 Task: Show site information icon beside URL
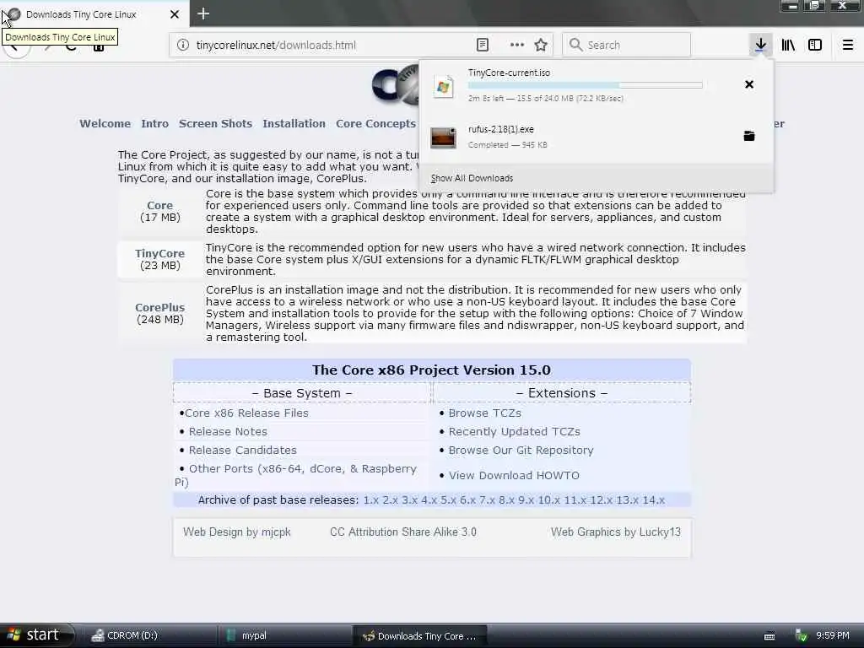coord(183,45)
